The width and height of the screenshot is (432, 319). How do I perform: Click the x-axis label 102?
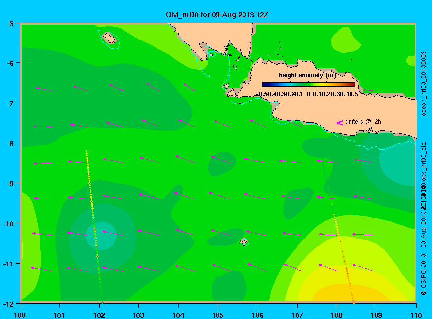click(99, 315)
